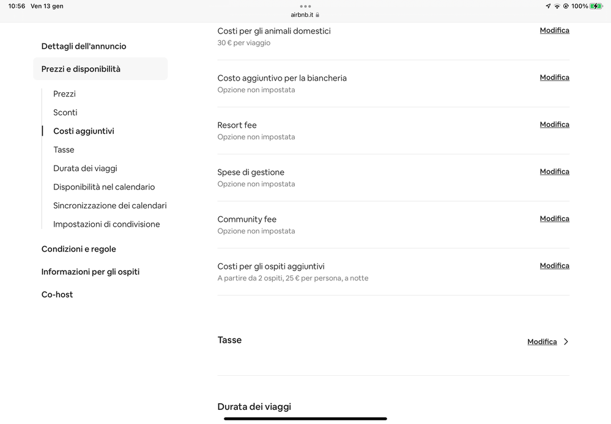Click Modifica for Spese di gestione
Image resolution: width=611 pixels, height=424 pixels.
tap(554, 172)
